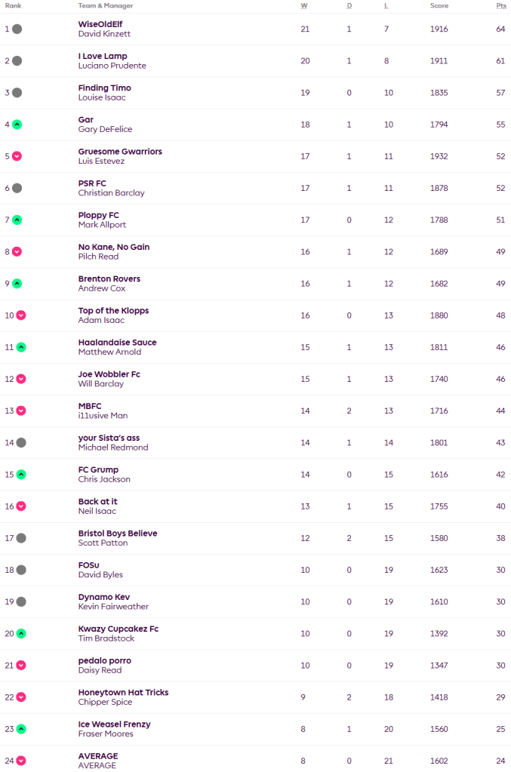Click the red down arrow beside pedalo porro

pos(21,665)
